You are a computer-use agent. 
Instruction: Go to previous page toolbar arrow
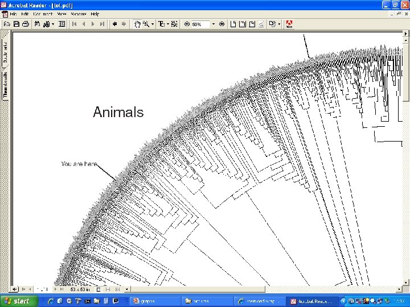[84, 24]
